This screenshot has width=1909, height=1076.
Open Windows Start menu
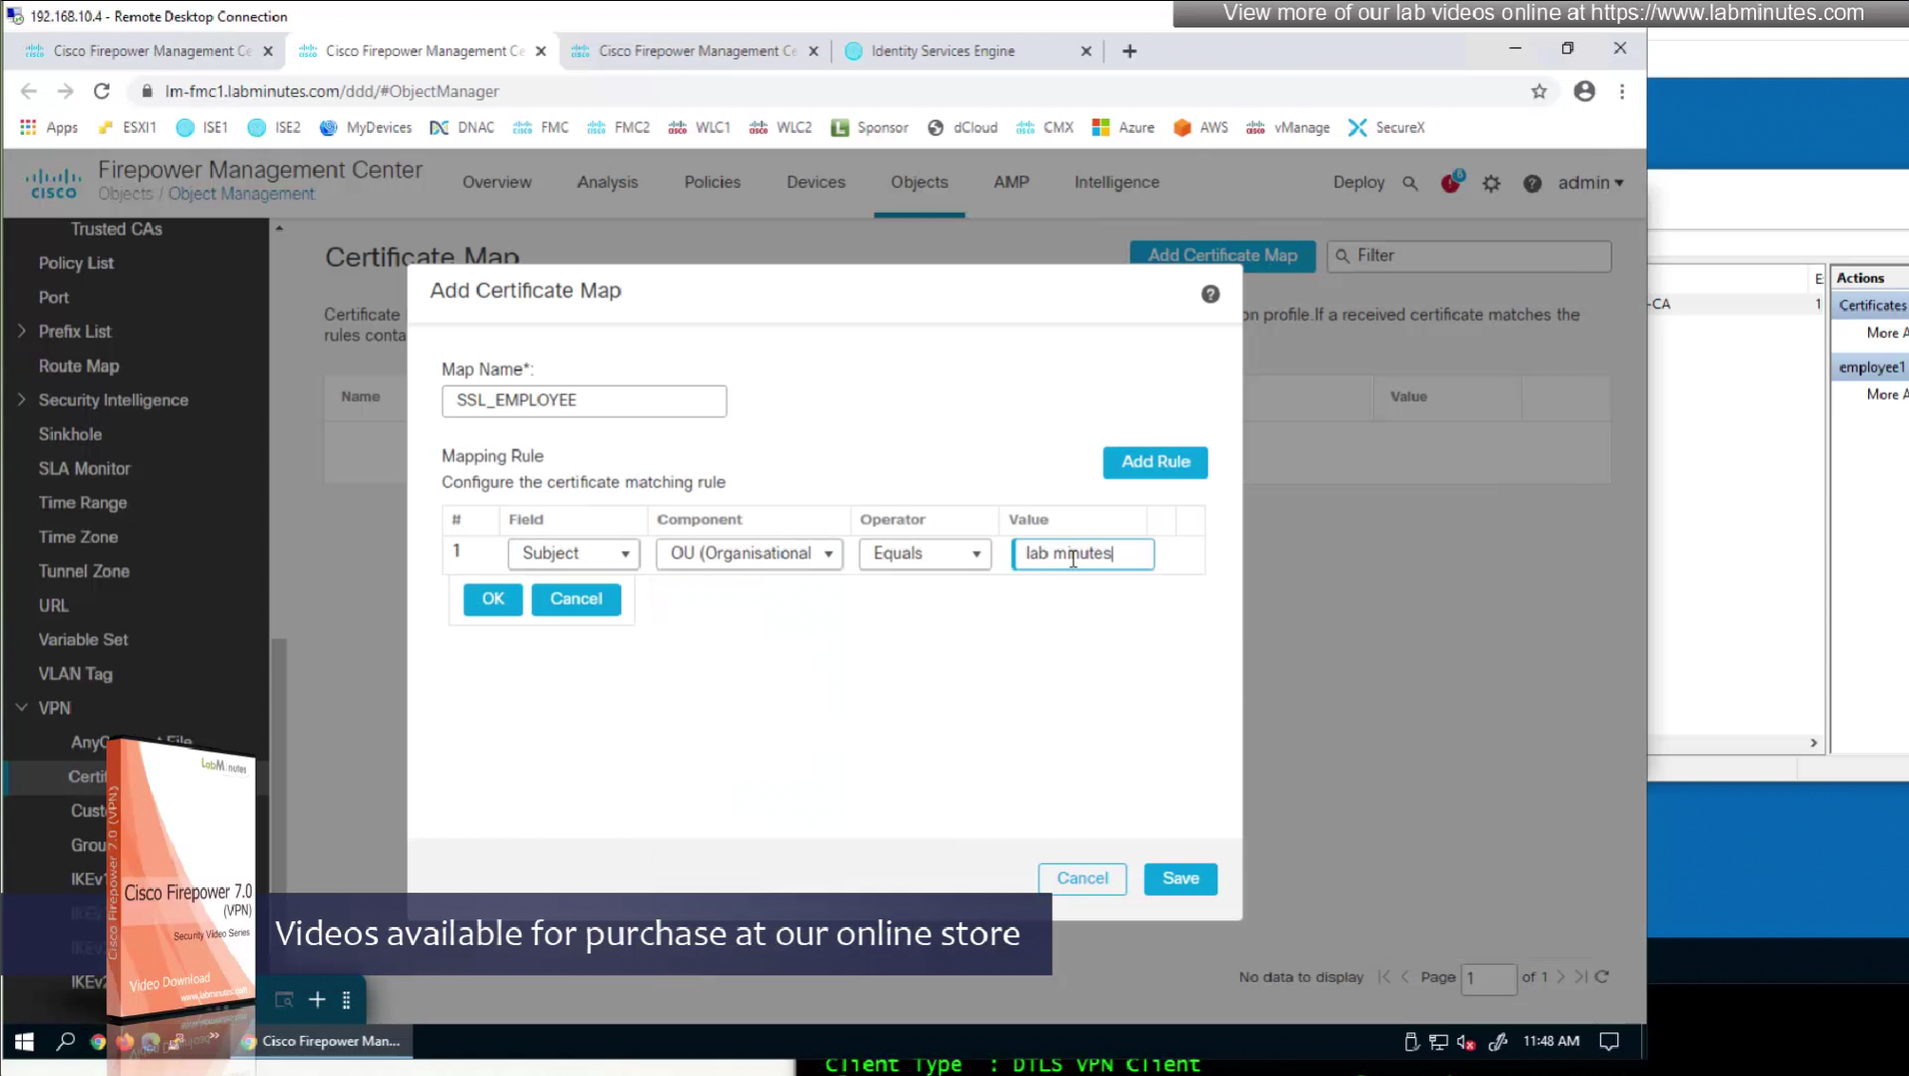click(x=24, y=1042)
